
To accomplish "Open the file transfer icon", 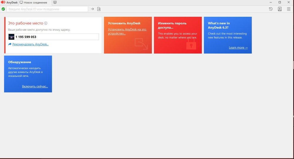I will pos(99,9).
